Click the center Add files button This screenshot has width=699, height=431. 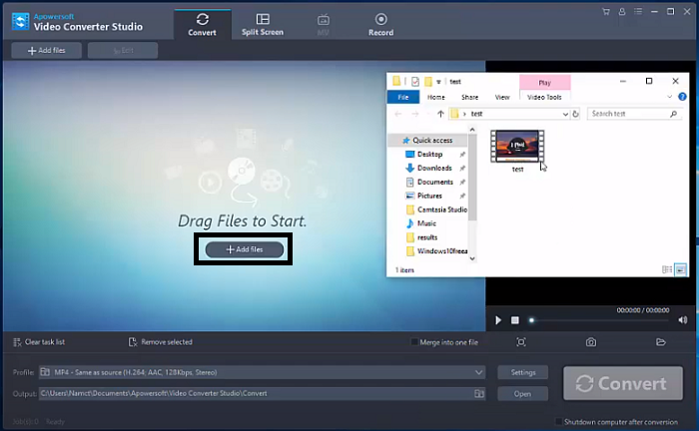[245, 249]
